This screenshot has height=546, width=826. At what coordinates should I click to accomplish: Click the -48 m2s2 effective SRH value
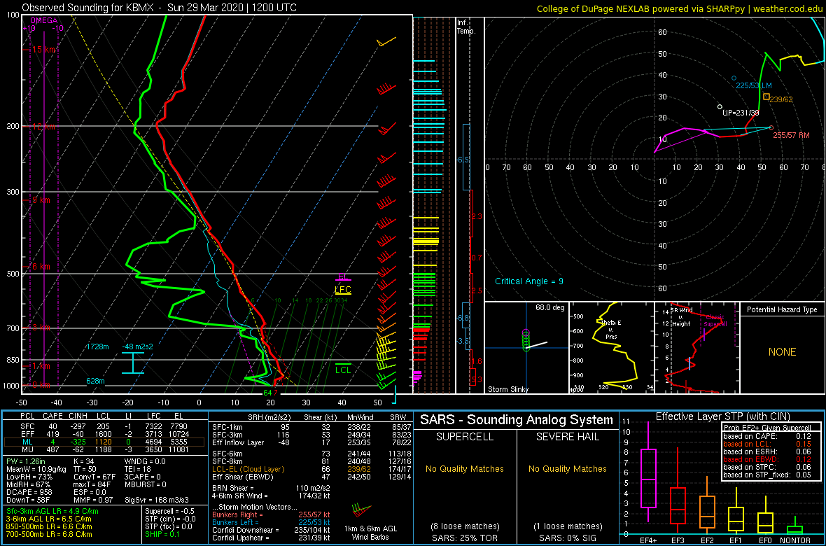click(x=137, y=346)
